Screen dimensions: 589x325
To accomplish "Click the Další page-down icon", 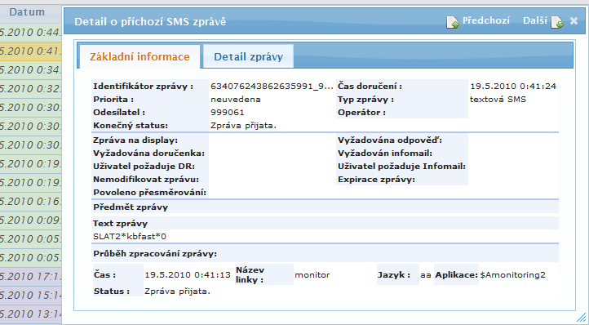I will tap(557, 22).
